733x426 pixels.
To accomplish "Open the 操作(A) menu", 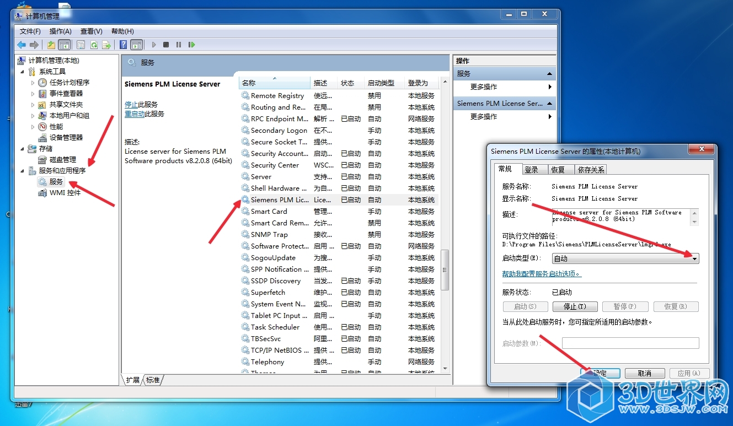I will point(61,31).
